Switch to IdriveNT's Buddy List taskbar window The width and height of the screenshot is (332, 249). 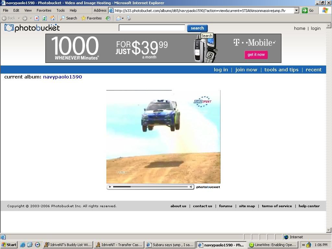click(68, 245)
